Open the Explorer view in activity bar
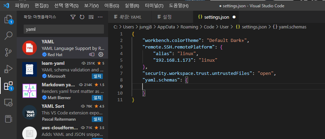This screenshot has width=325, height=139. coord(8,19)
